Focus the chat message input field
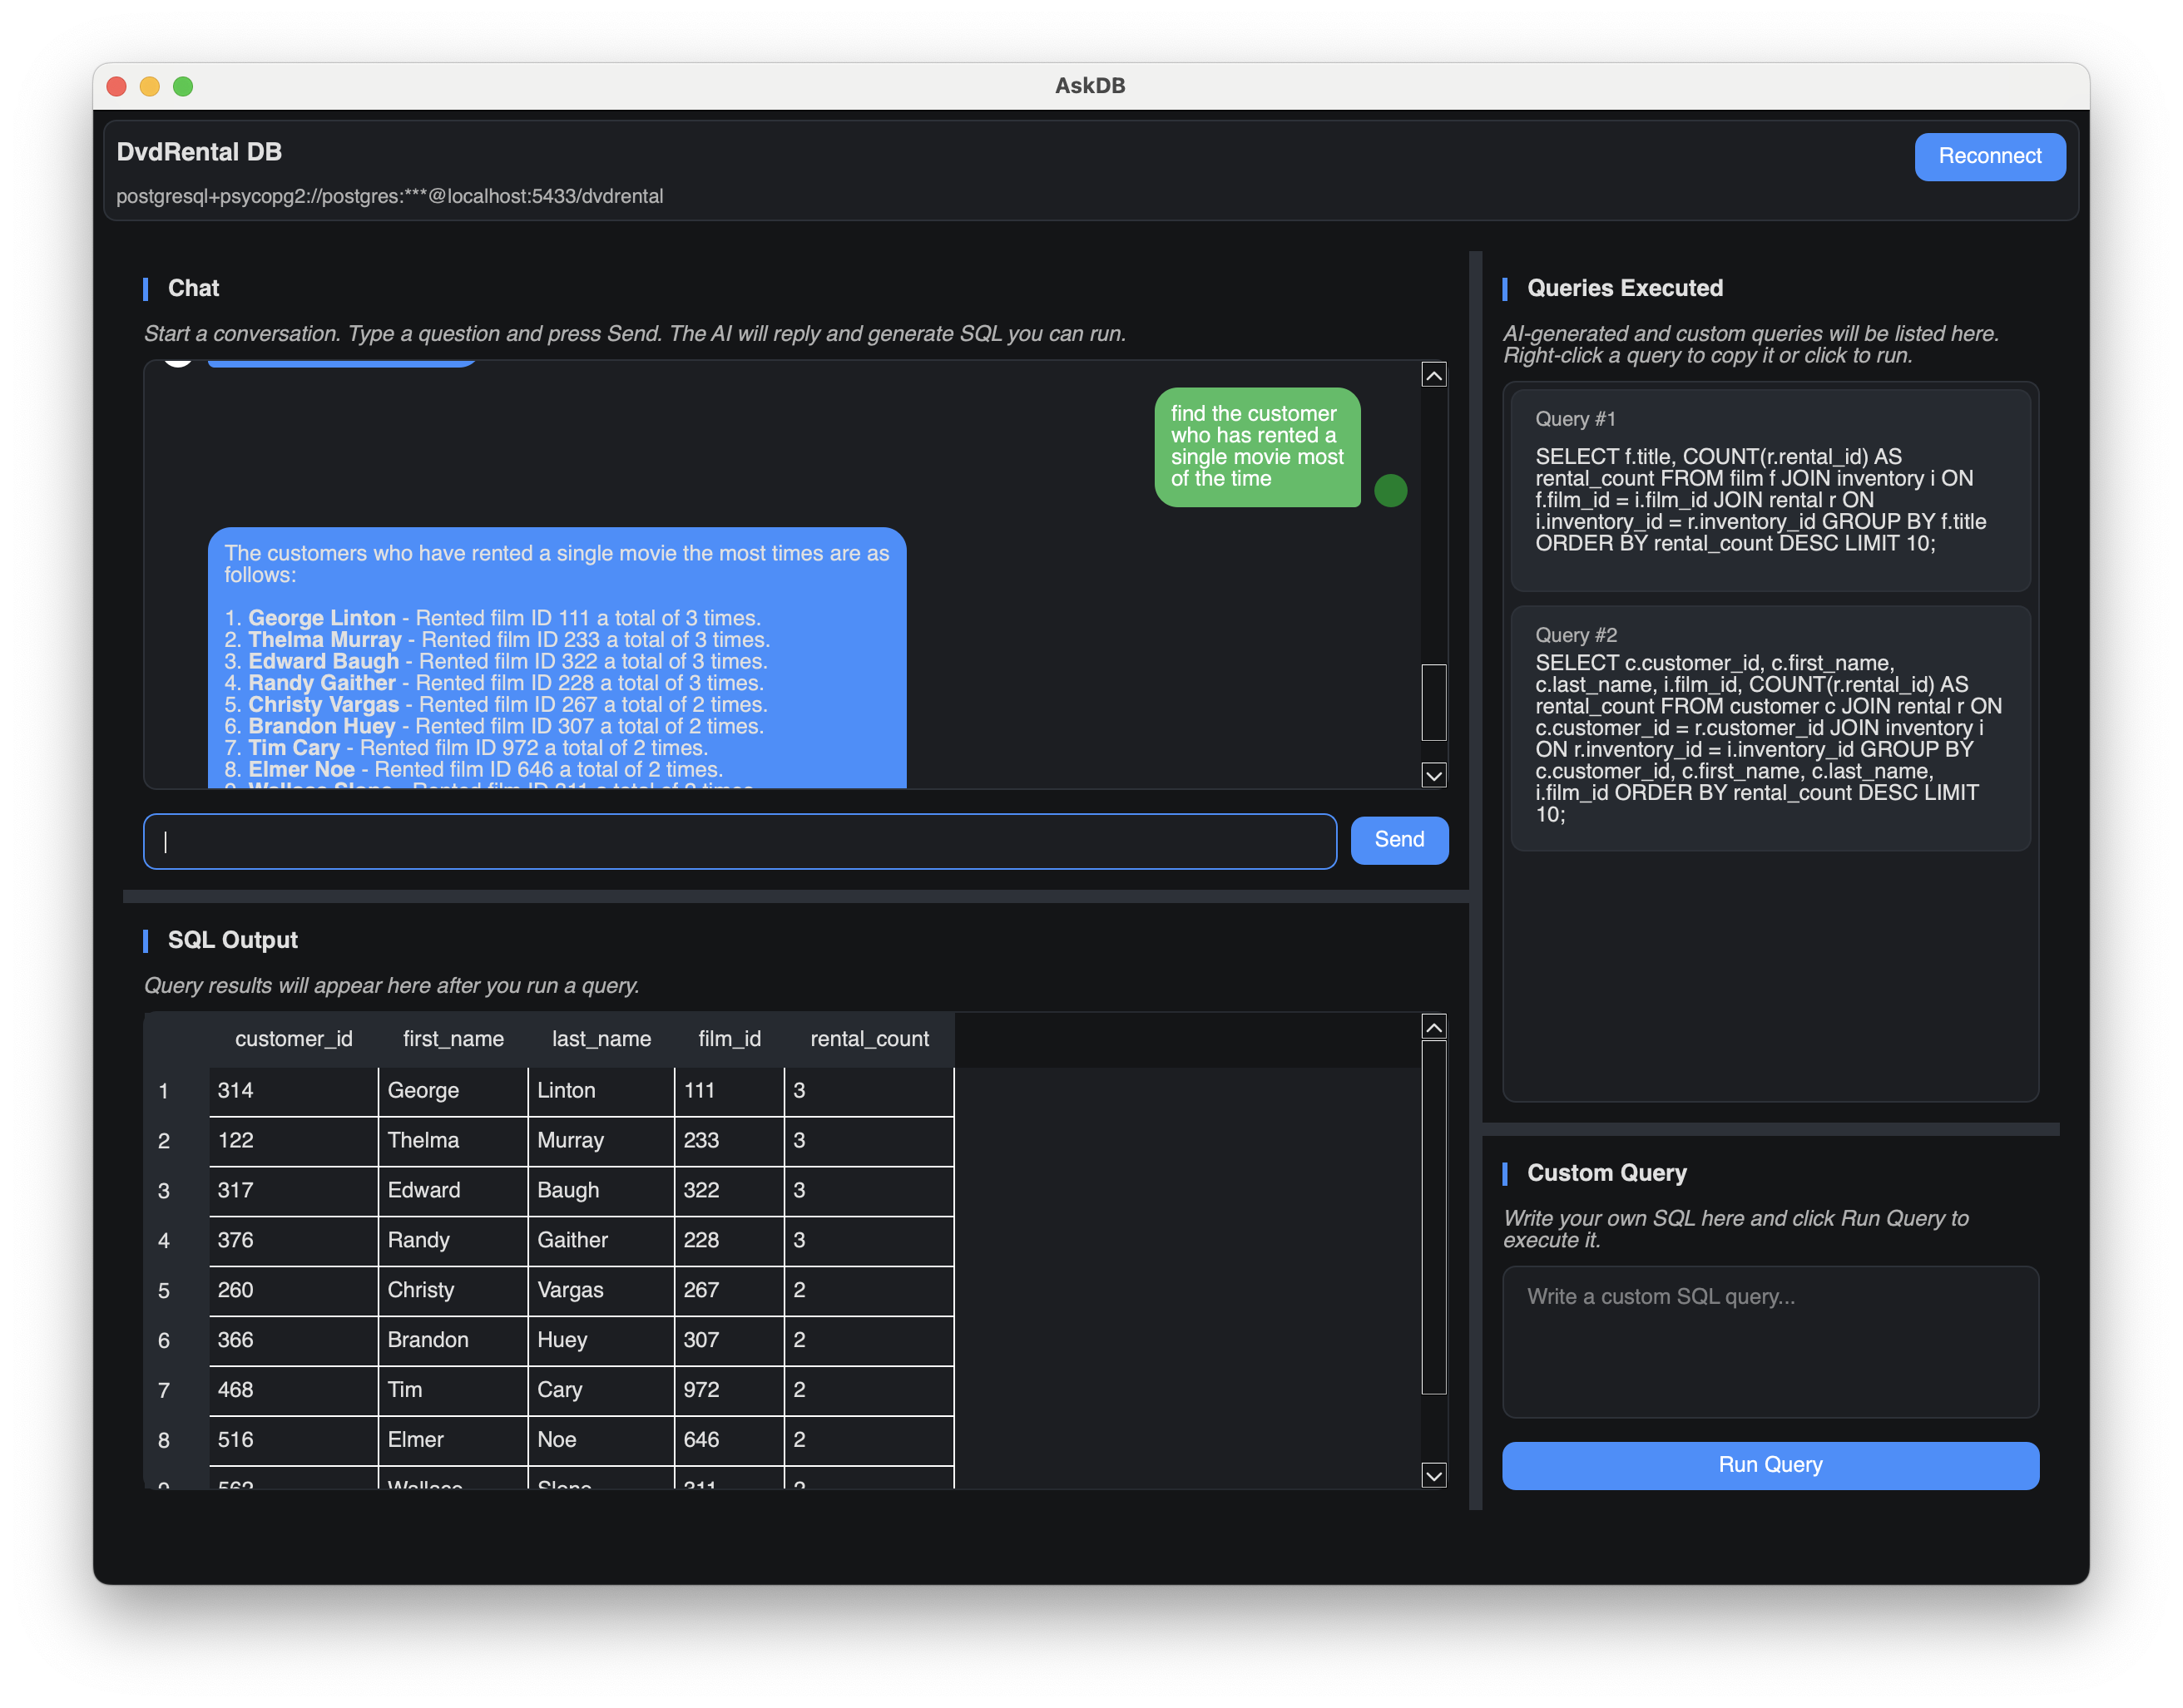 [740, 841]
